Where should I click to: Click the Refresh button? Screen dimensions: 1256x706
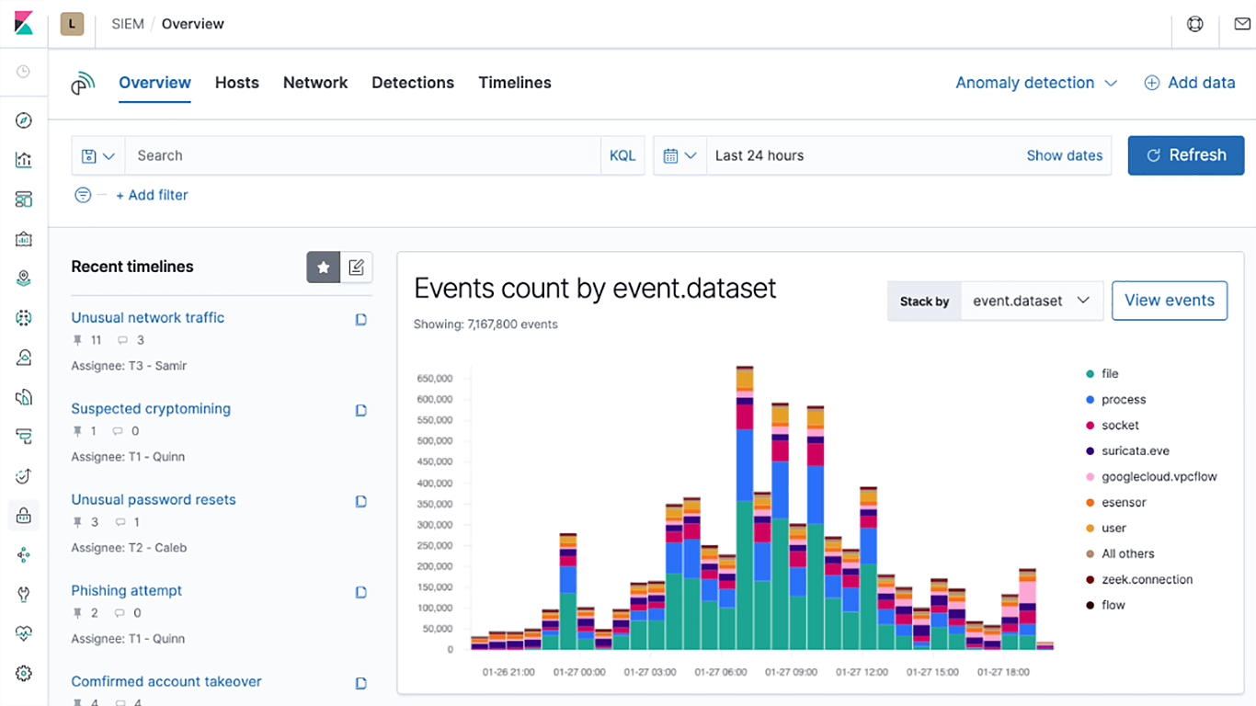click(x=1185, y=155)
